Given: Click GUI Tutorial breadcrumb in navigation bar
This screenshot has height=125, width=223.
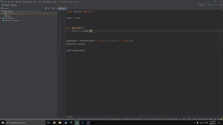Looking at the screenshot, I should coord(5,5).
